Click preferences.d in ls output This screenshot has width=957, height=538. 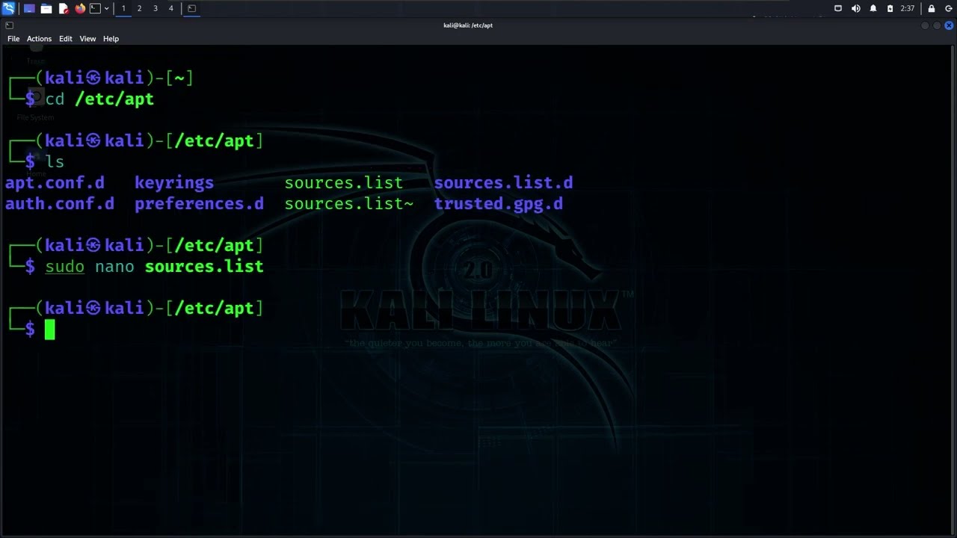(199, 204)
